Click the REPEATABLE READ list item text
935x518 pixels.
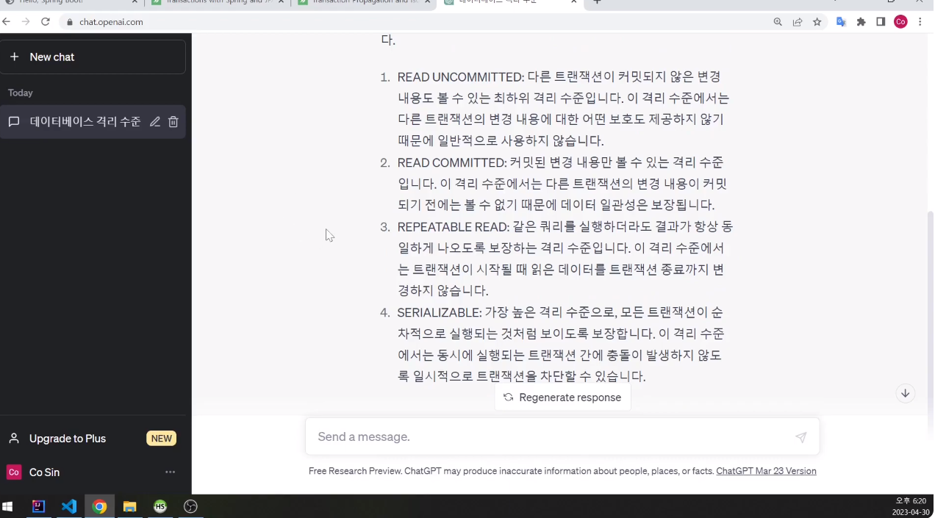point(565,259)
